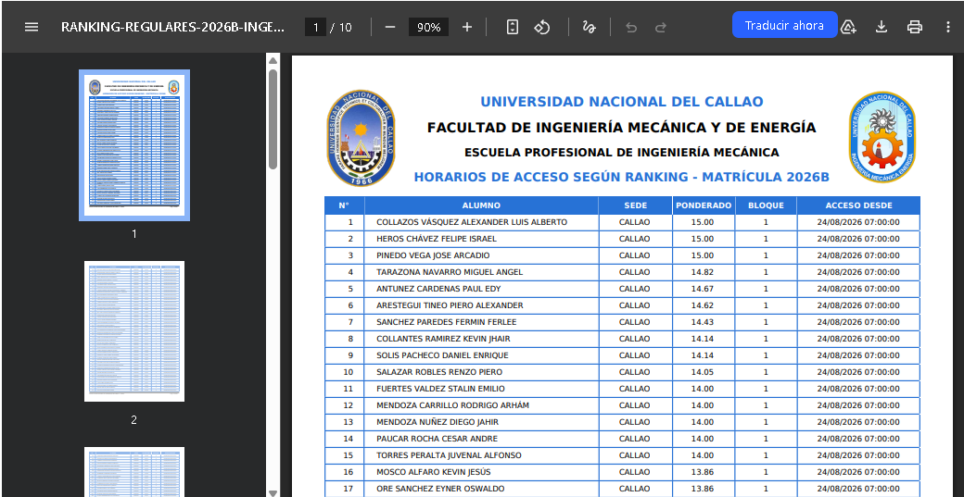Click ARESTEGUI TINEO PIERO ALEXANDER

click(450, 304)
